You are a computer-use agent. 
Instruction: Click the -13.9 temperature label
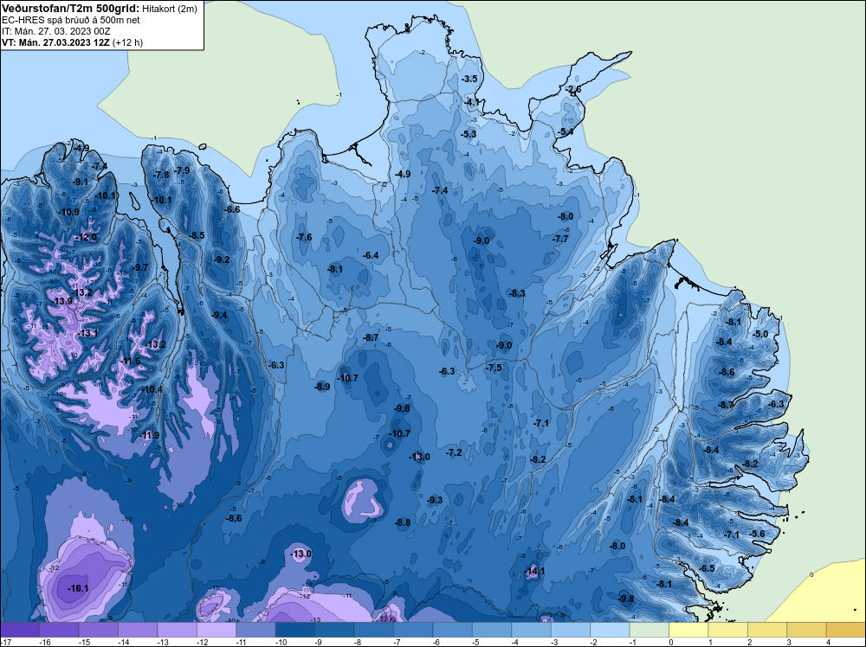tap(61, 301)
